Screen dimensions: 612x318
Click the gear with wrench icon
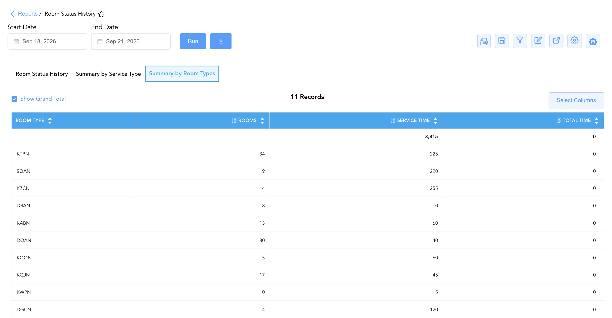593,41
